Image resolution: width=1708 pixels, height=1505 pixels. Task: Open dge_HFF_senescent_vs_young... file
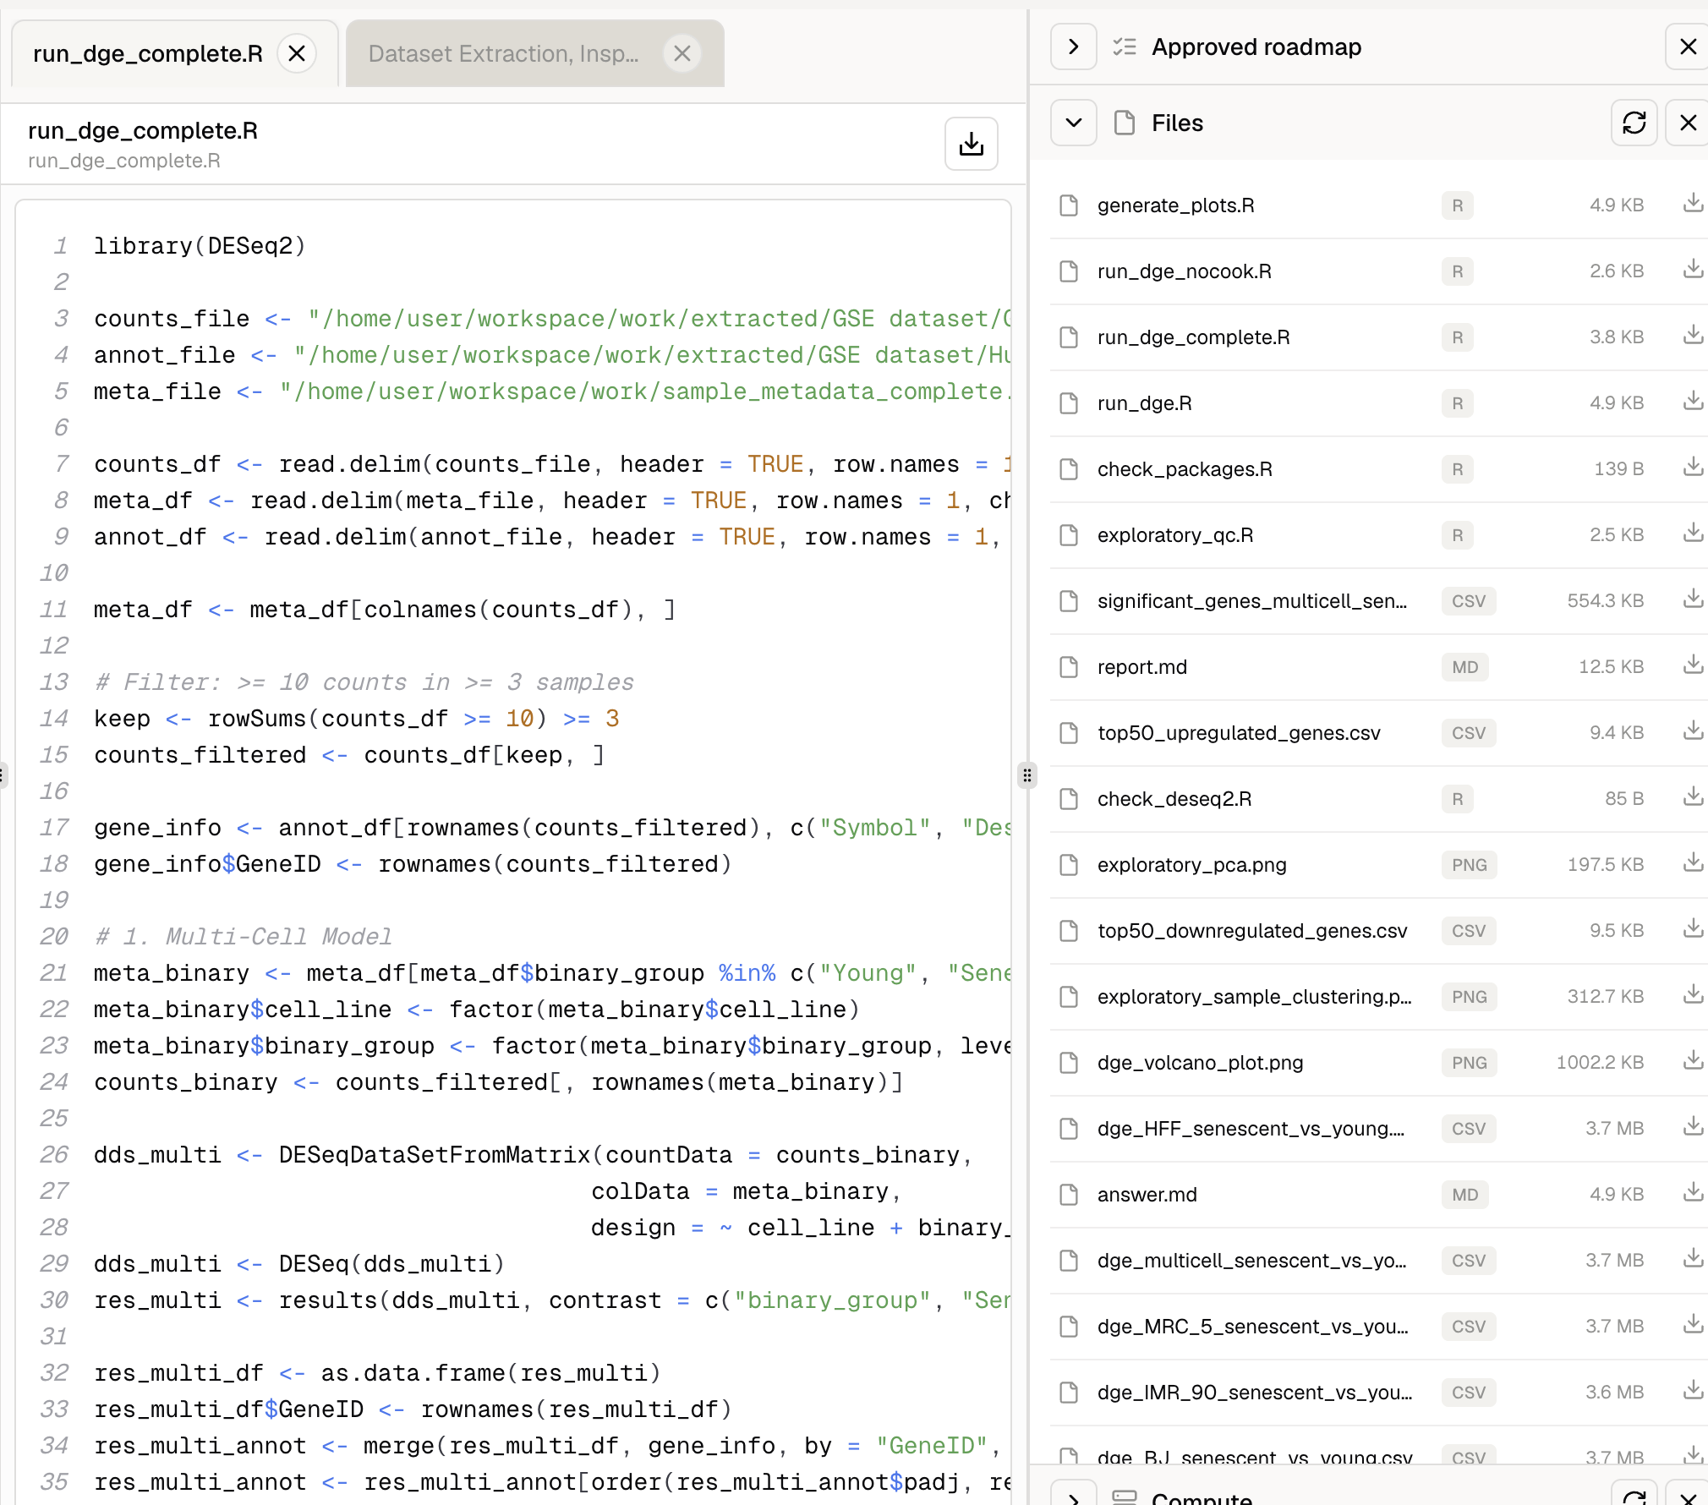(1251, 1129)
